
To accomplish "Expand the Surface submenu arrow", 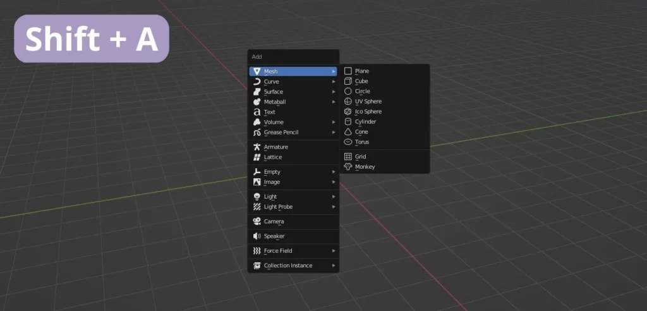I will click(x=334, y=92).
